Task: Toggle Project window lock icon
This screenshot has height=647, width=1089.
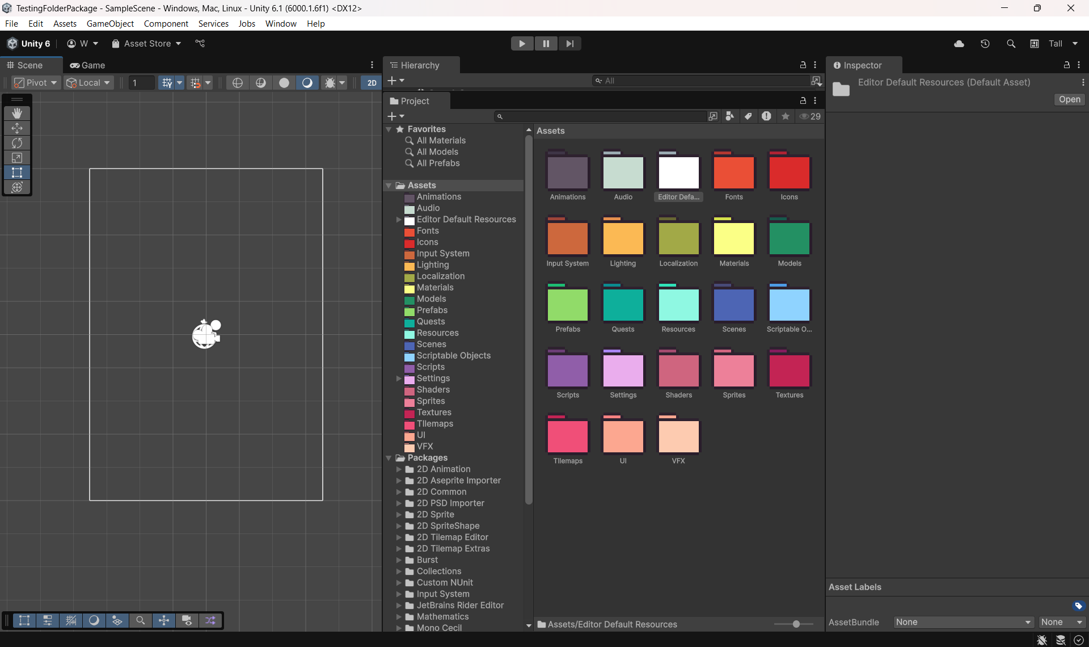Action: click(x=803, y=100)
